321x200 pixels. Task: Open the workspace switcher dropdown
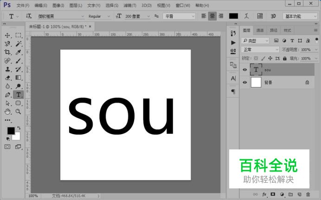point(300,16)
